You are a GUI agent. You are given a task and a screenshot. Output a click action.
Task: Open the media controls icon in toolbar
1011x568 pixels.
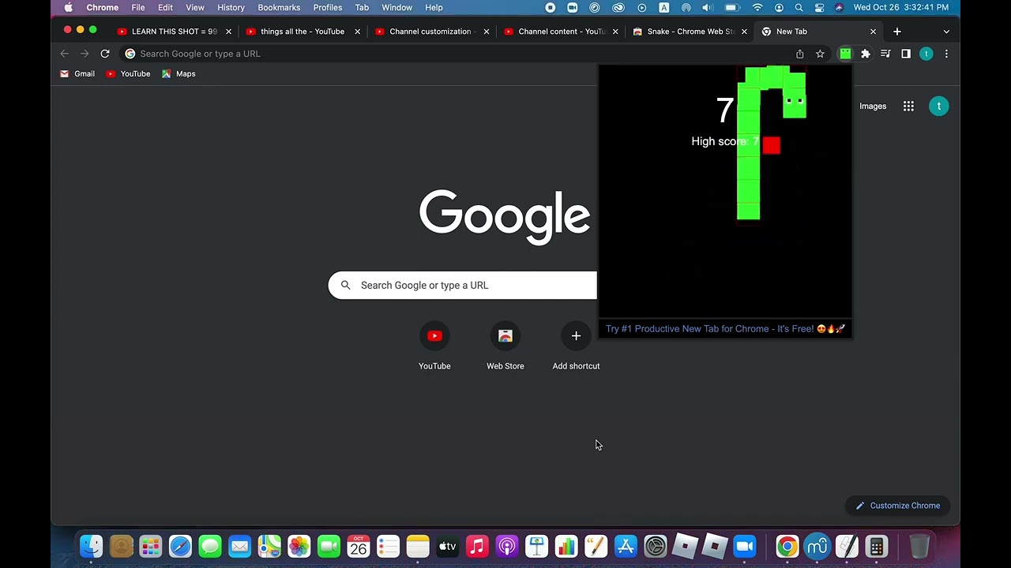pos(885,54)
